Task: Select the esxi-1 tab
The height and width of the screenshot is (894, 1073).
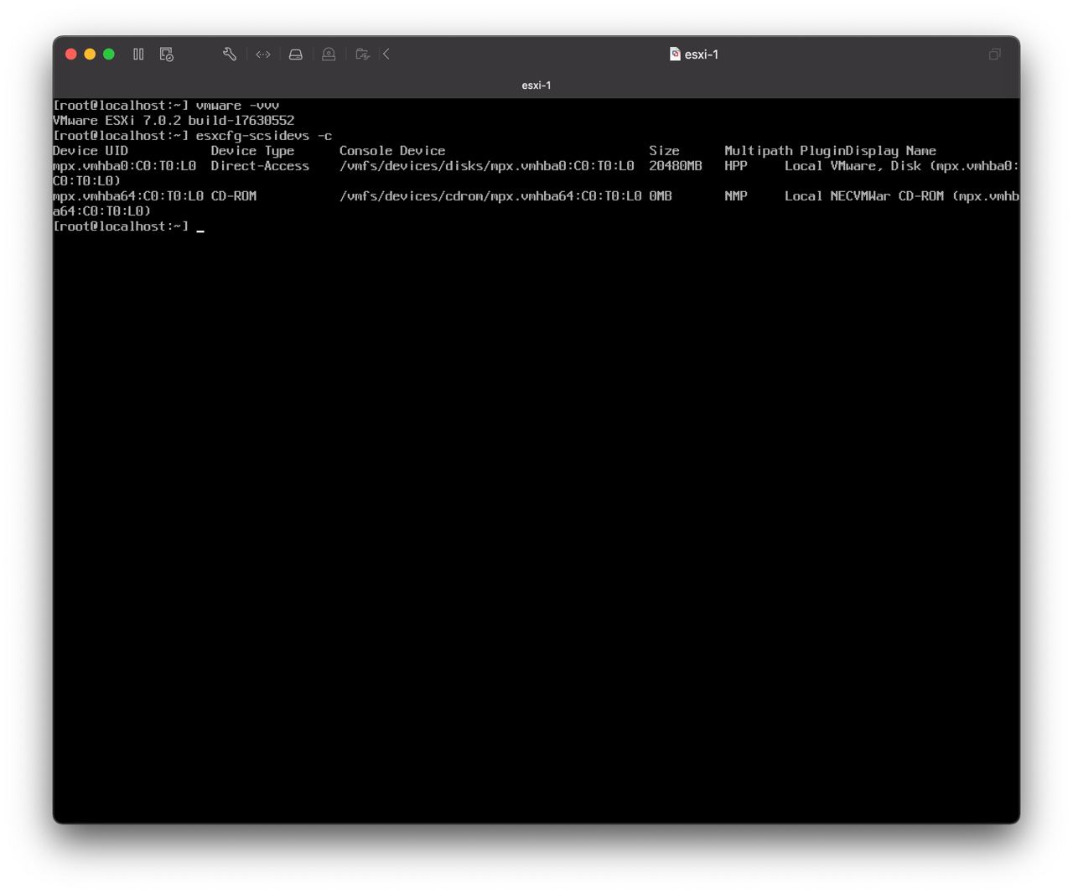Action: click(x=536, y=86)
